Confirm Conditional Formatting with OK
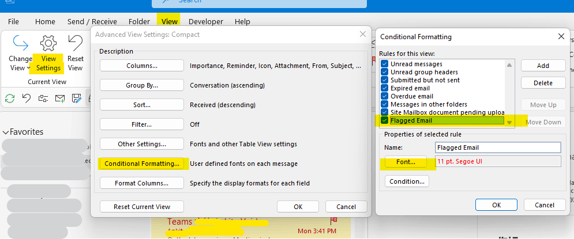 (496, 205)
